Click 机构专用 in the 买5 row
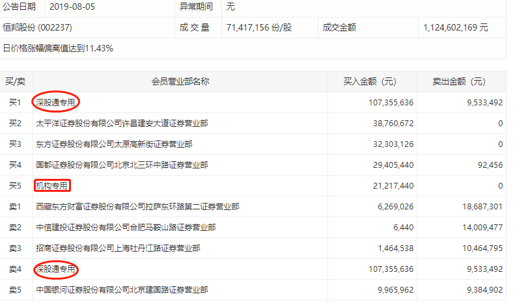 51,185
